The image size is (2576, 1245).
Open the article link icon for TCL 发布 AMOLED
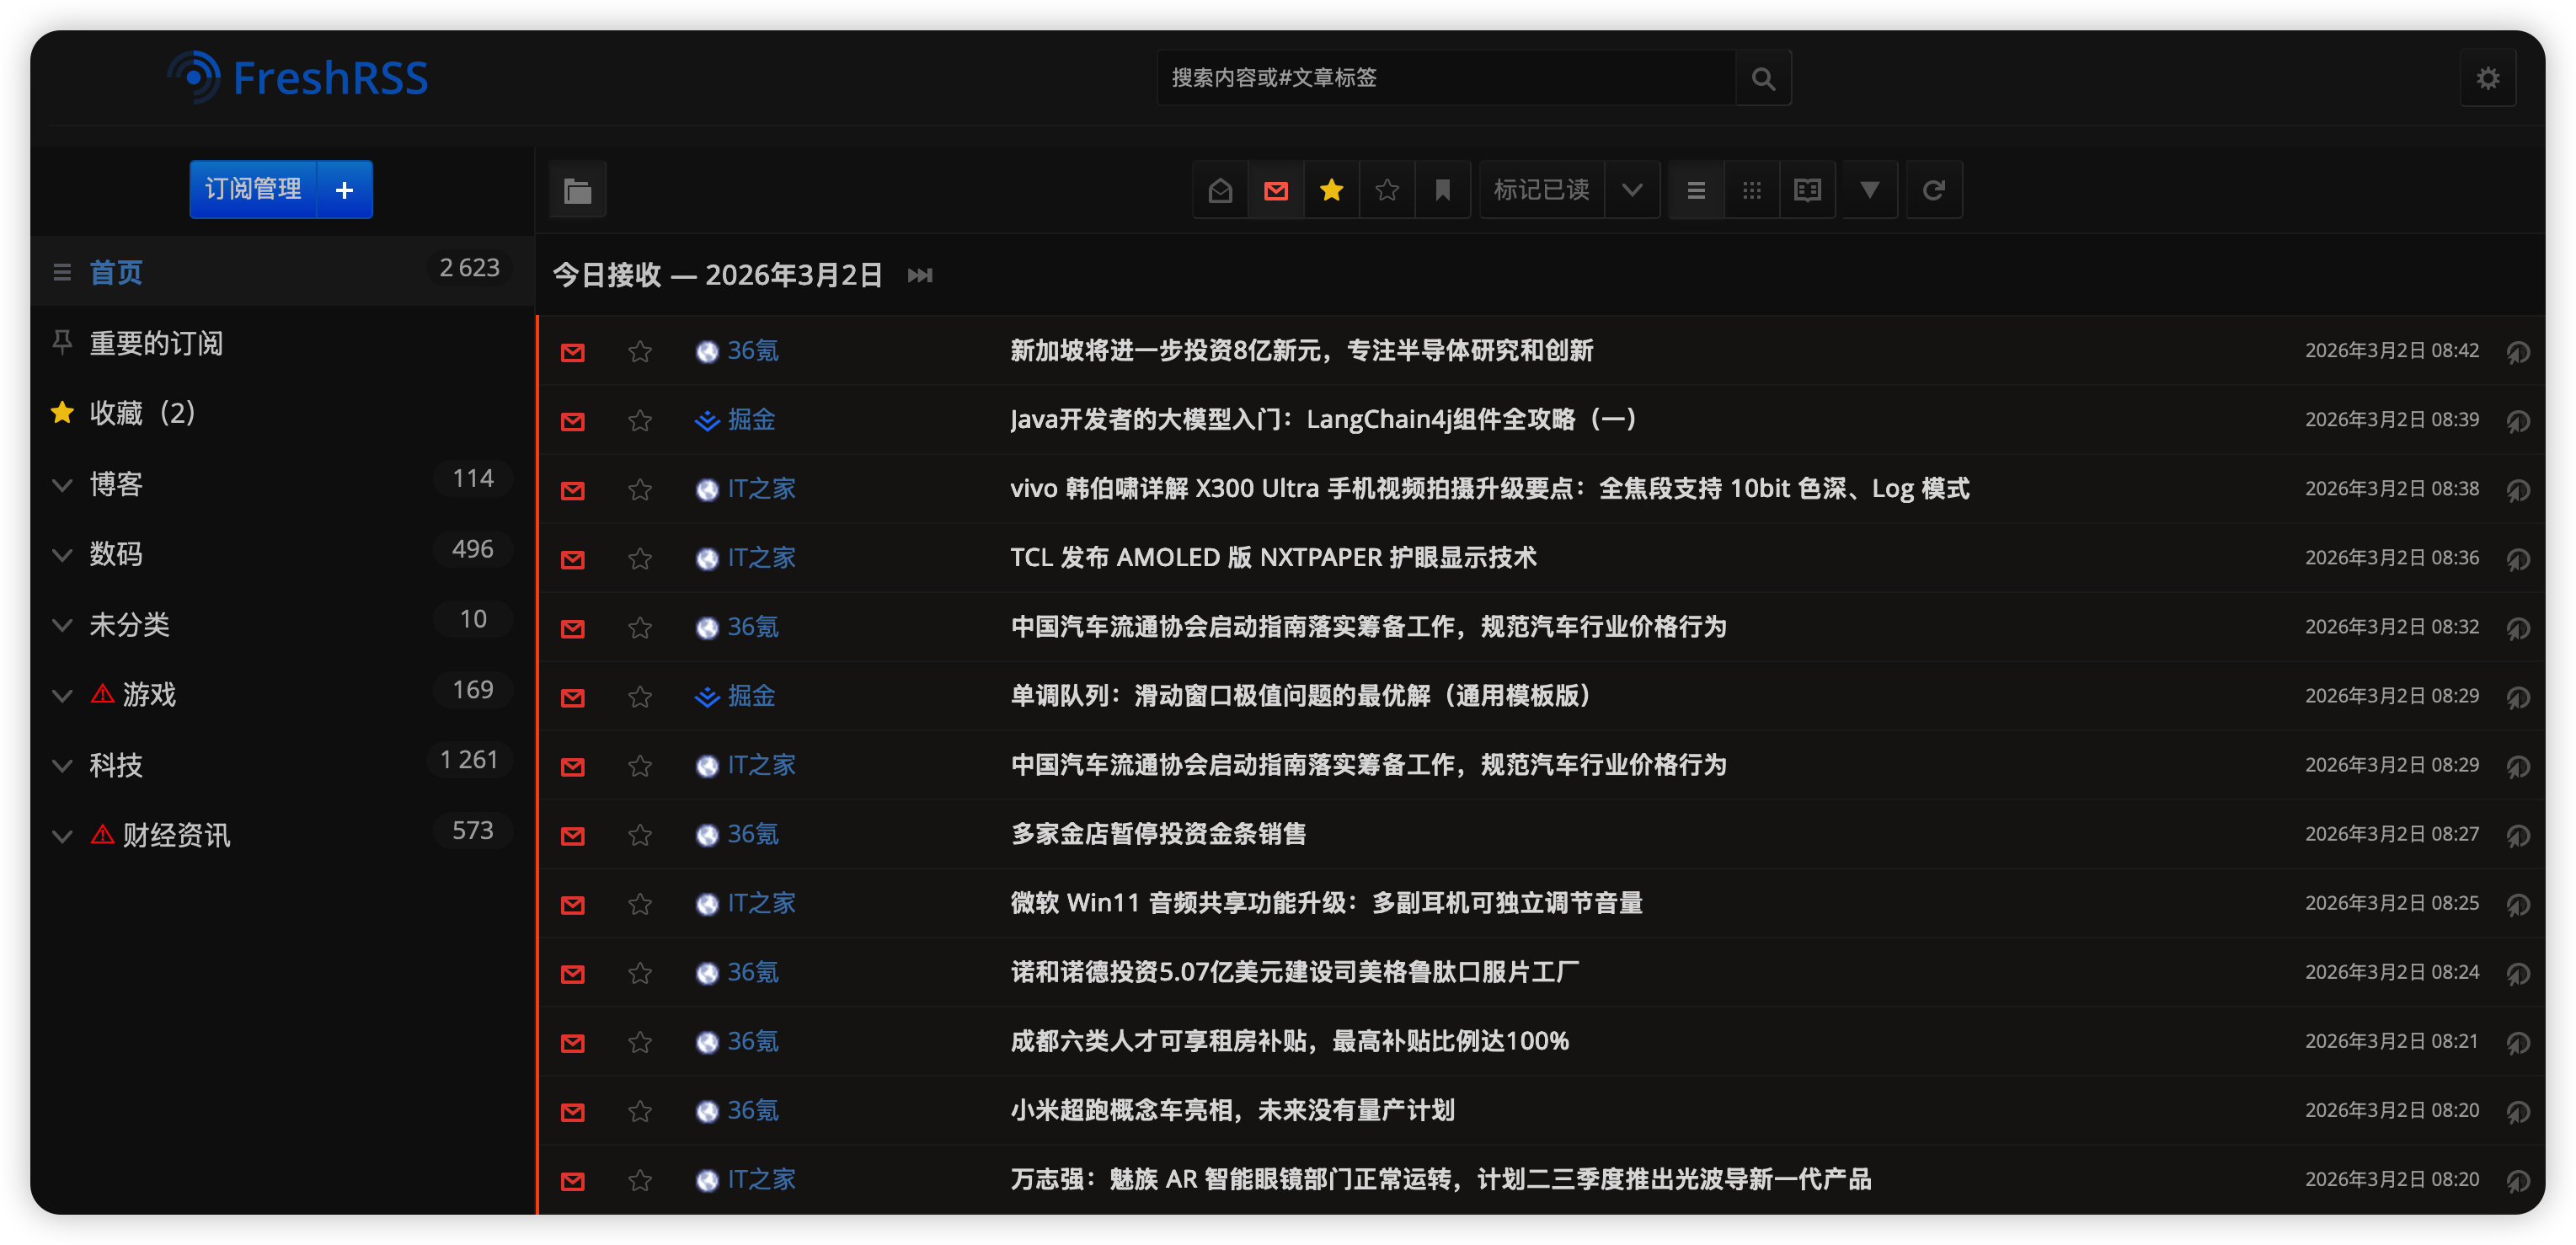(x=2518, y=559)
